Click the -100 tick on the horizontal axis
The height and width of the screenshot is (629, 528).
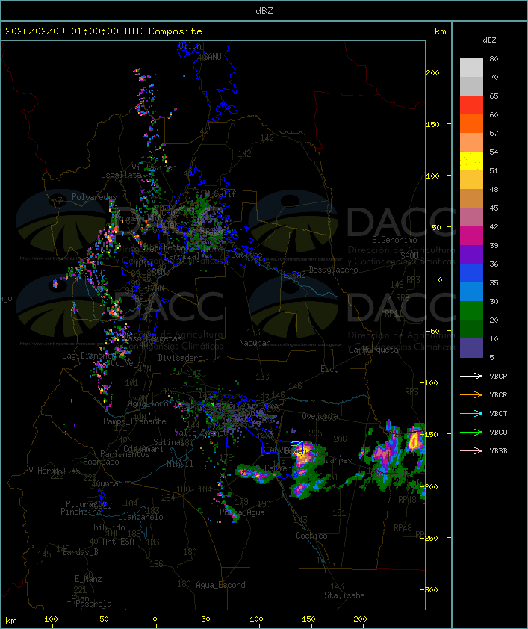click(x=49, y=619)
